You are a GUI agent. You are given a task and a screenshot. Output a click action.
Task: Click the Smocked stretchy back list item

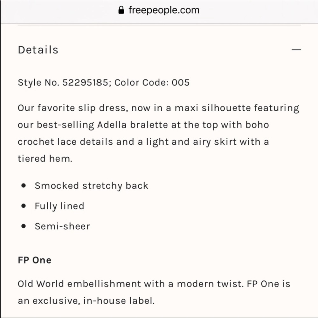(91, 186)
